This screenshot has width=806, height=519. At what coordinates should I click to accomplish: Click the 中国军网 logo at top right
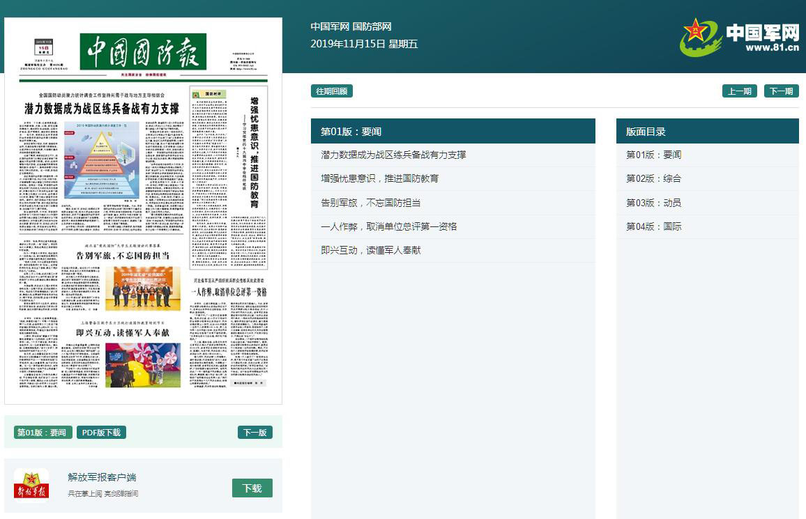pos(739,38)
